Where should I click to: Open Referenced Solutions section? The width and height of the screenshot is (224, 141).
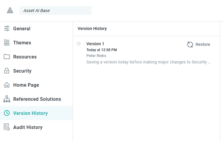(36, 99)
